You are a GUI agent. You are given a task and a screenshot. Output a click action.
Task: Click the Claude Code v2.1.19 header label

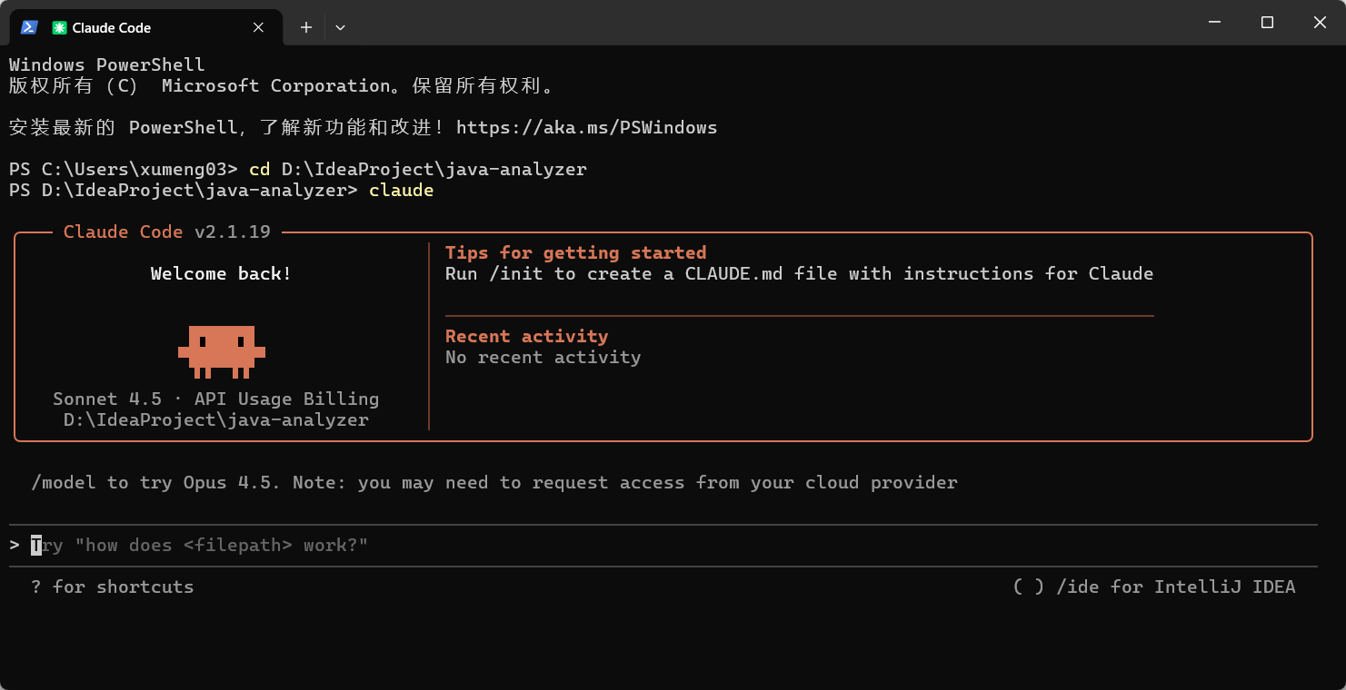(x=167, y=232)
